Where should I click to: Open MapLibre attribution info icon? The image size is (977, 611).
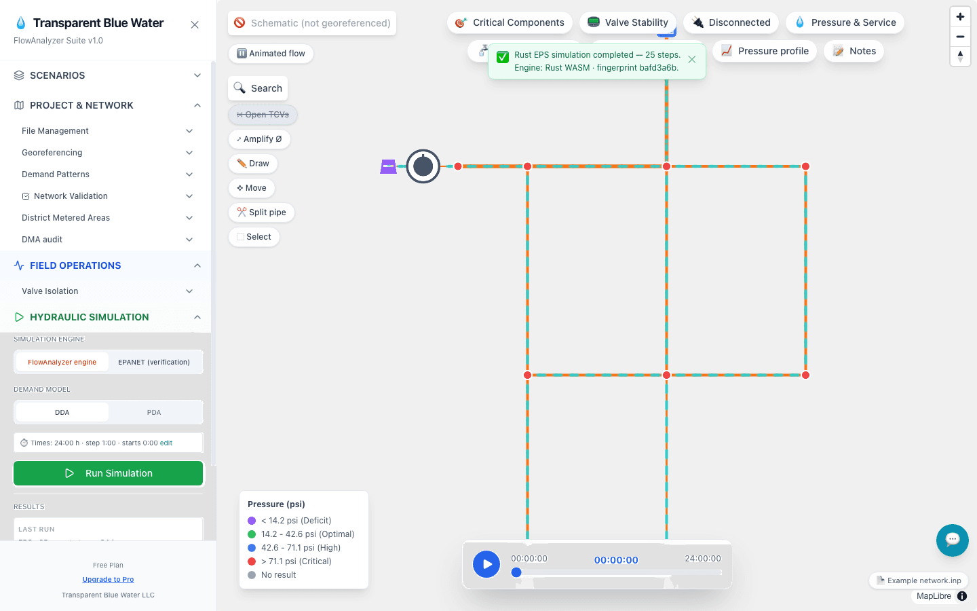tap(962, 596)
